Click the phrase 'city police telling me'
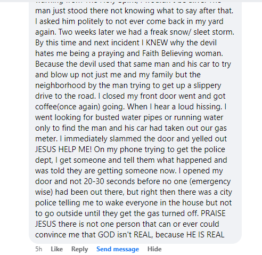 click(x=226, y=193)
